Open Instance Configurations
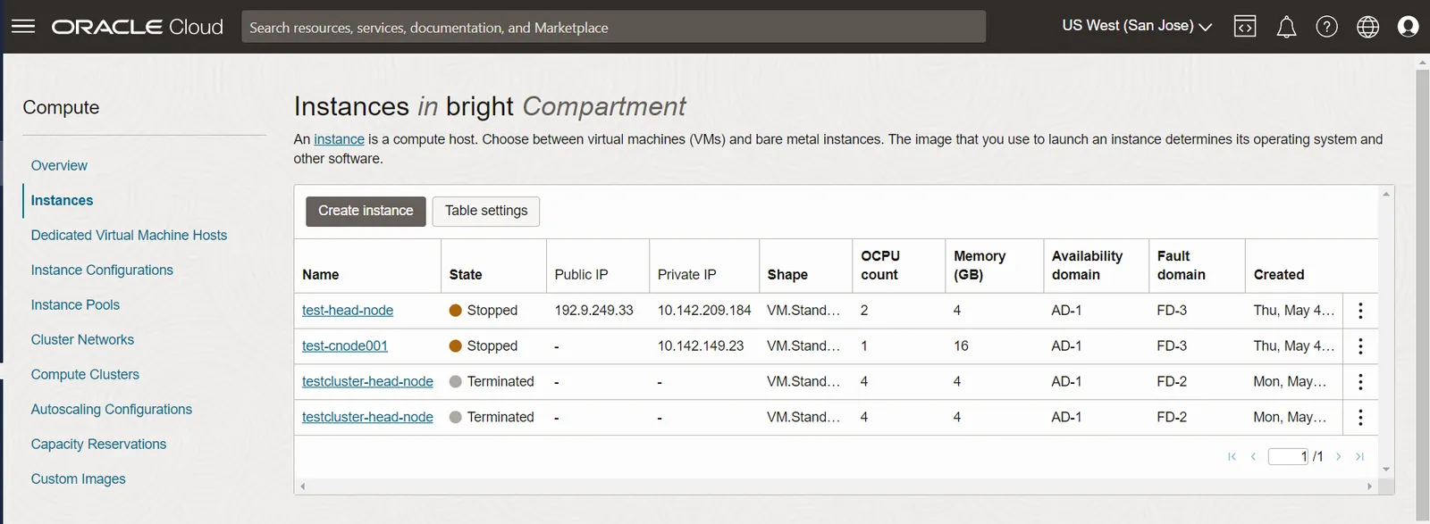The height and width of the screenshot is (524, 1430). pos(102,270)
